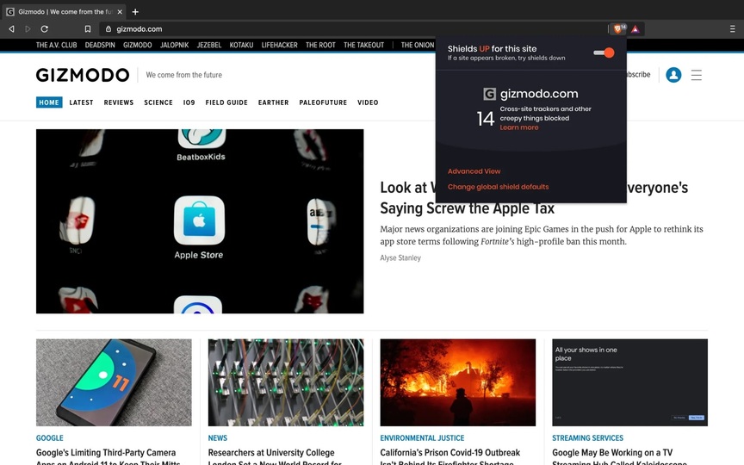744x465 pixels.
Task: Select the Gizmodo browser tab
Action: pyautogui.click(x=64, y=12)
